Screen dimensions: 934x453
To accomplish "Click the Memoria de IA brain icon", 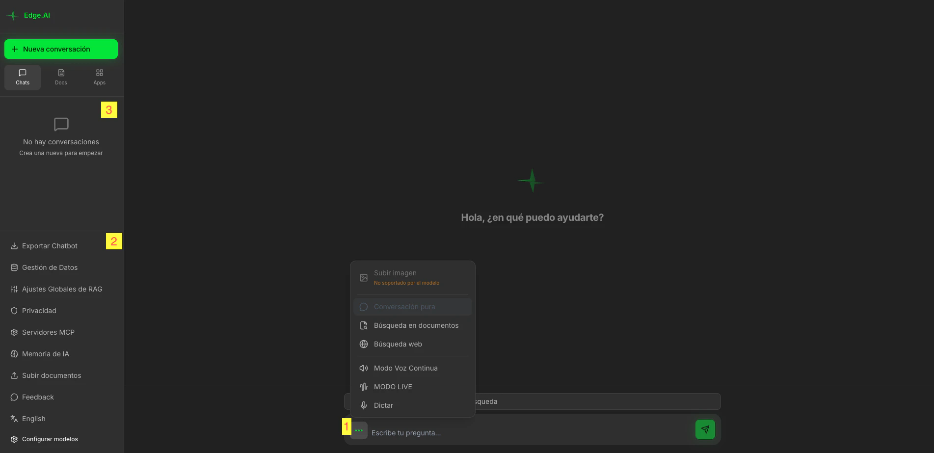I will 14,354.
